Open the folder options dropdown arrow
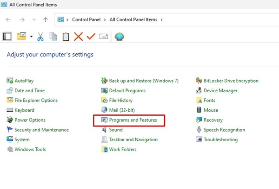 coord(31,37)
